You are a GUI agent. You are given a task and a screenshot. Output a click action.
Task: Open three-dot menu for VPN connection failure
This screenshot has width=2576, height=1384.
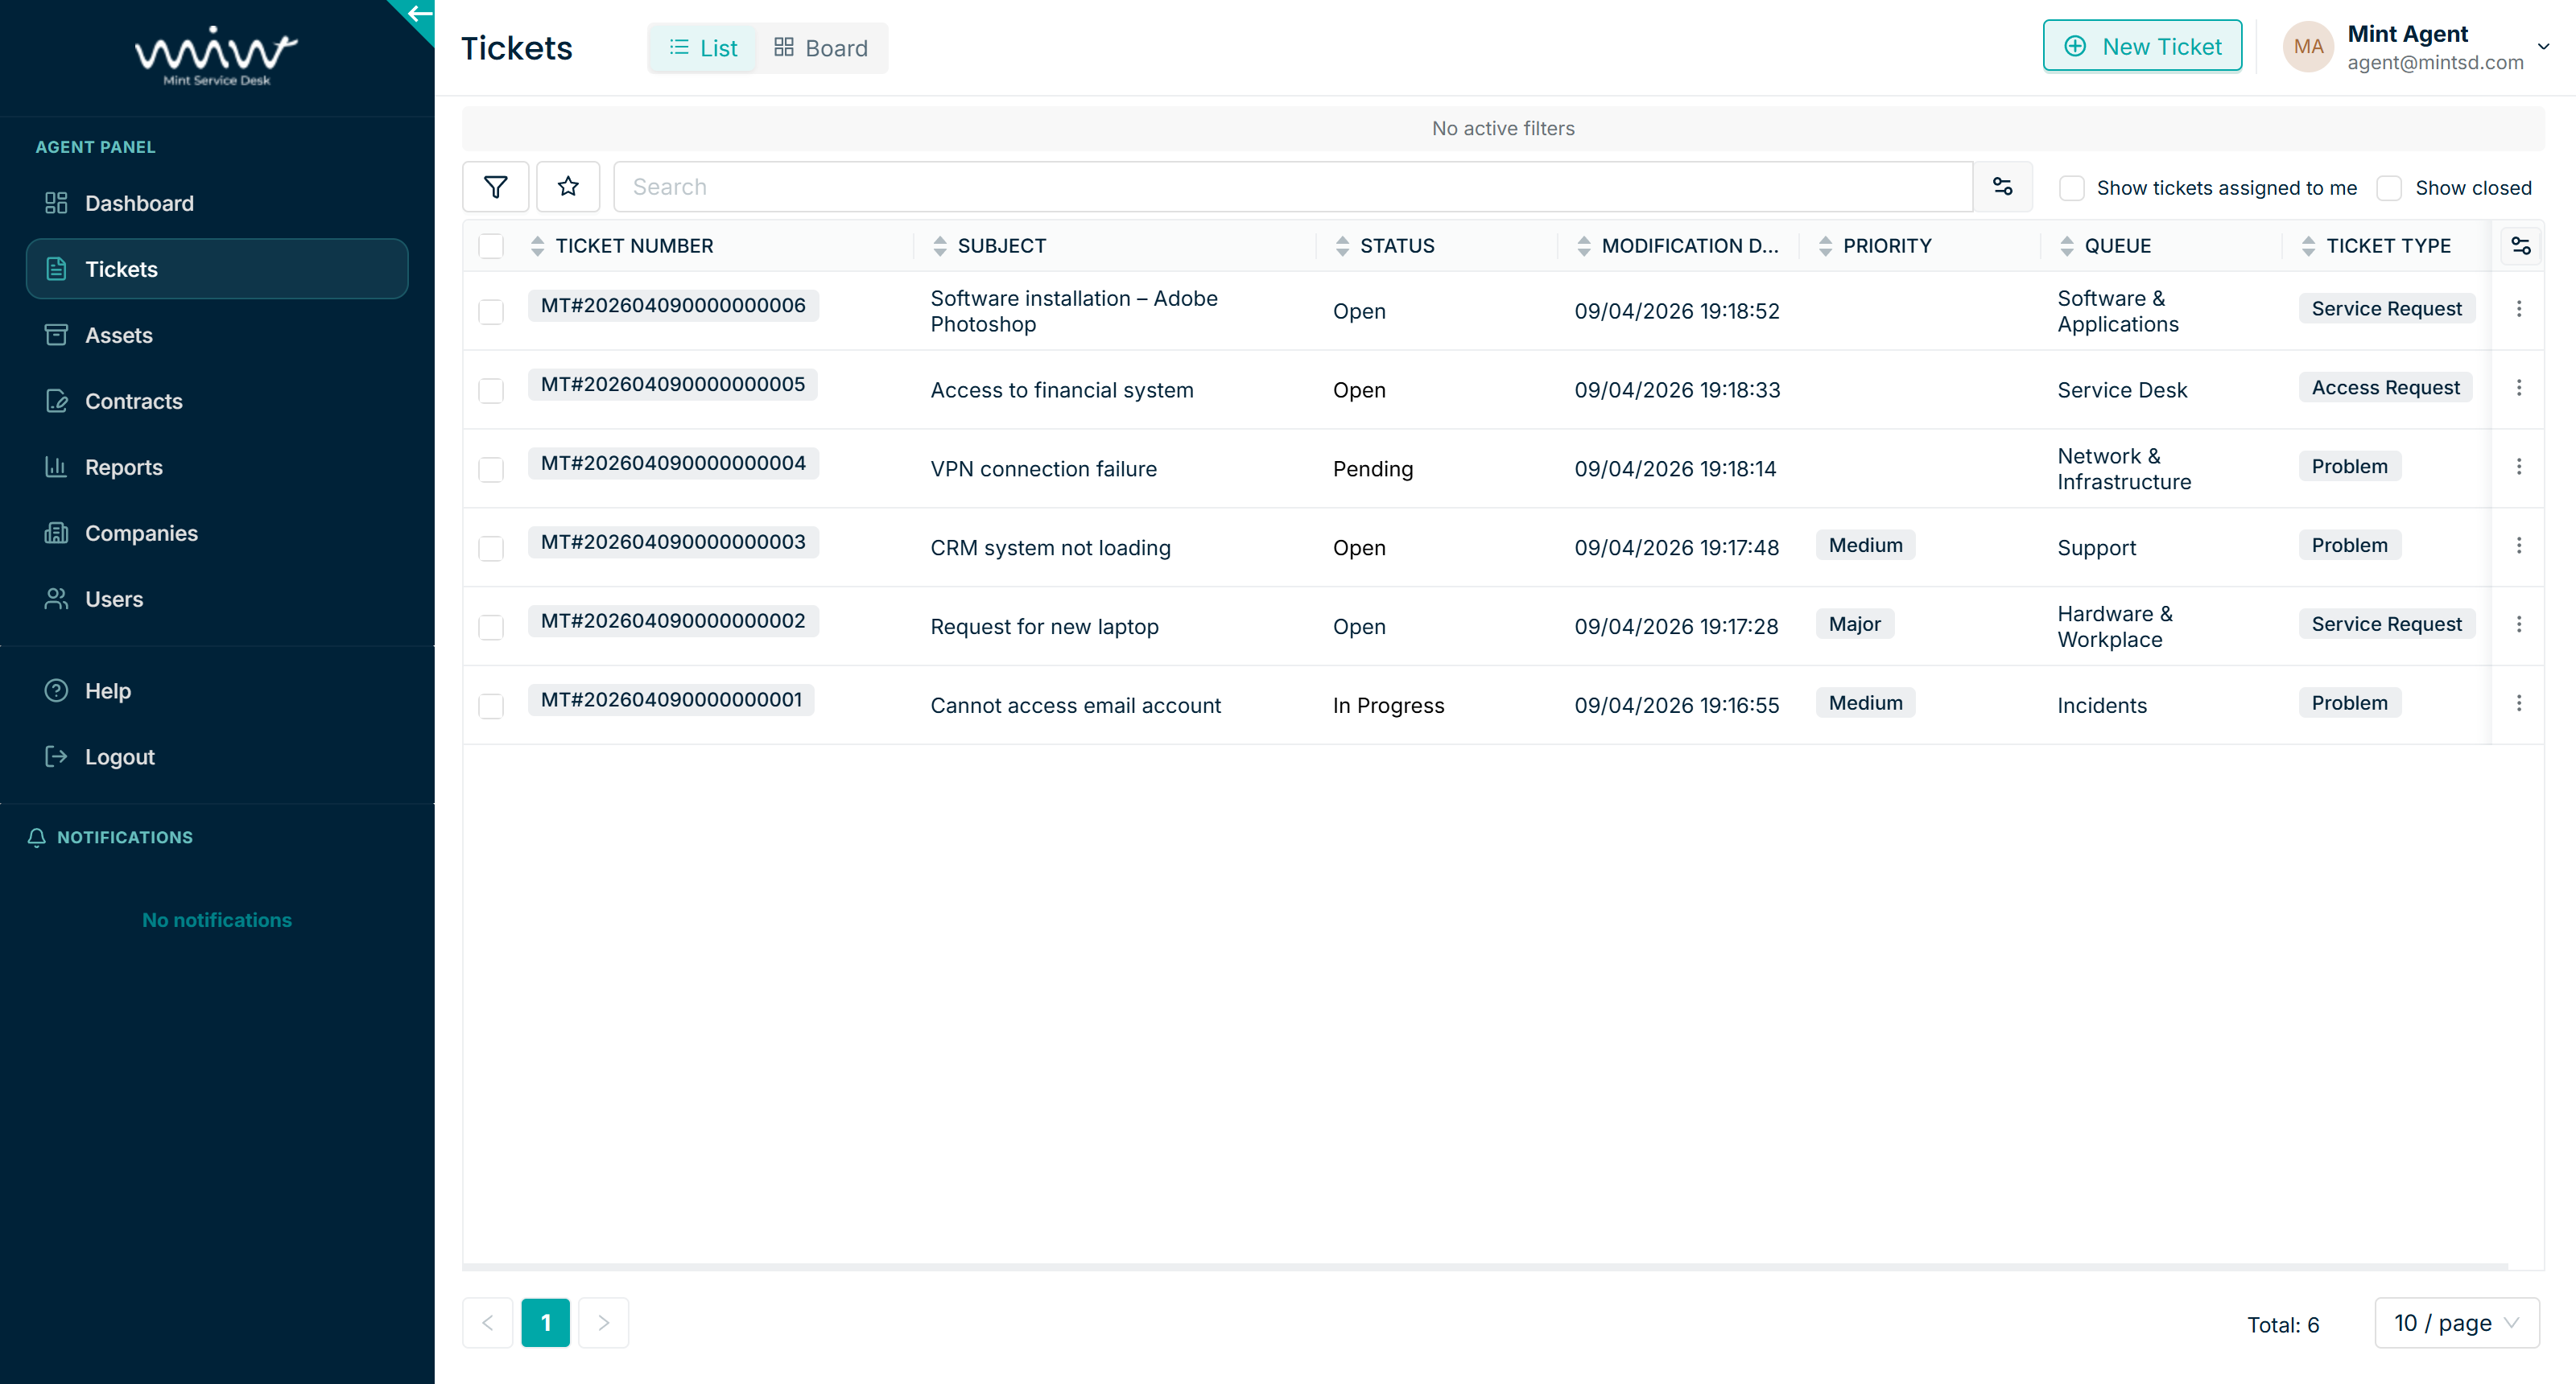(2518, 467)
